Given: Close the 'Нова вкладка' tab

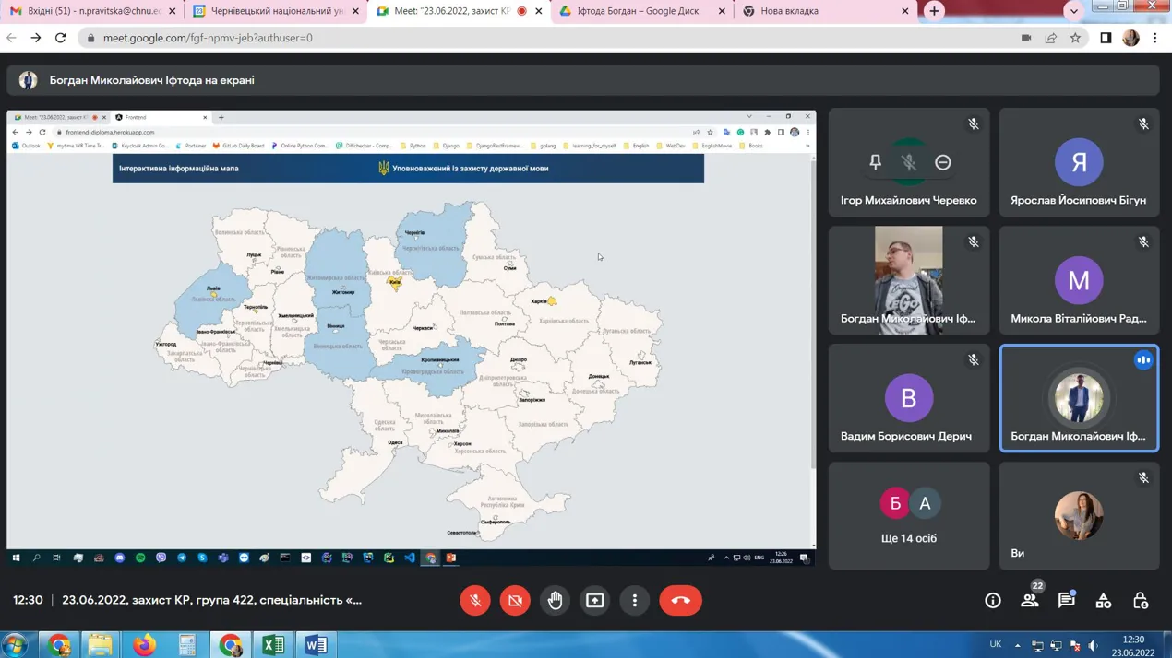Looking at the screenshot, I should pos(904,11).
